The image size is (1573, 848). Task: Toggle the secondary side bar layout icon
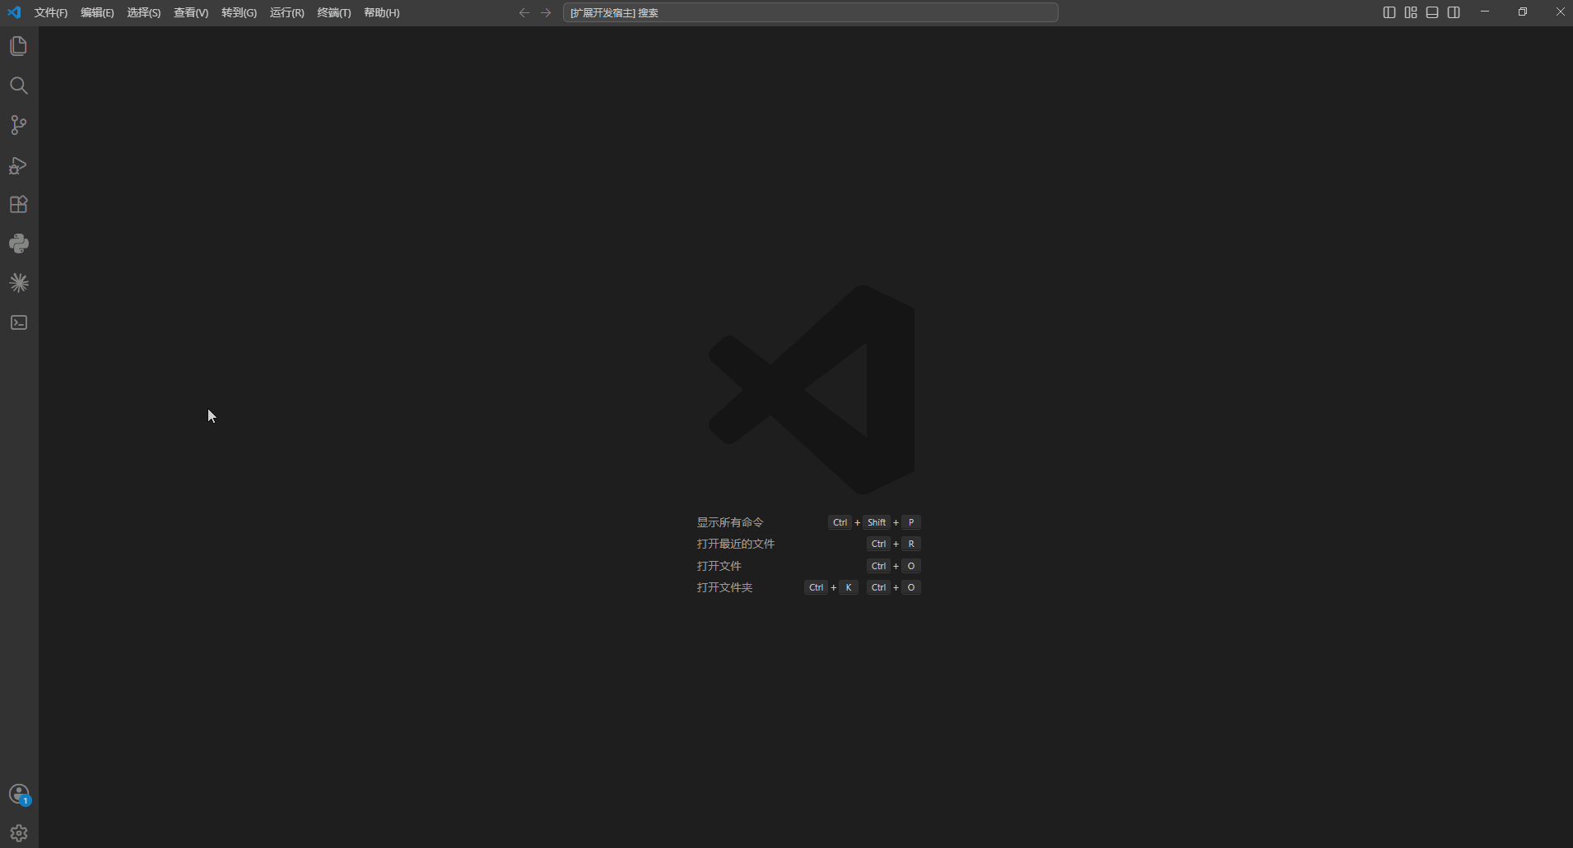pyautogui.click(x=1454, y=12)
